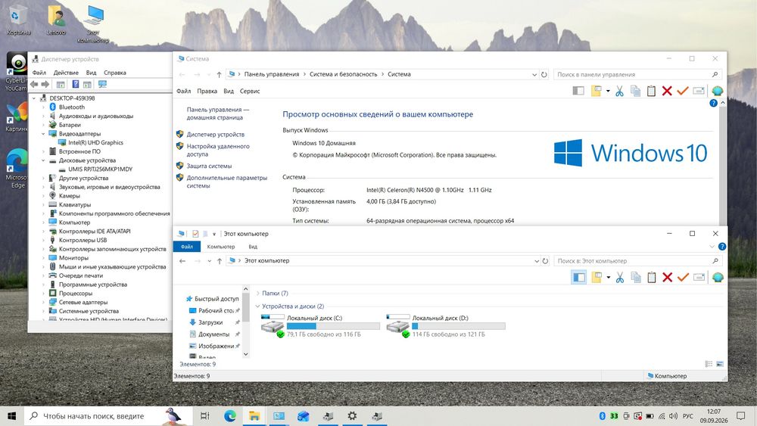
Task: Expand the Клавиатуры node in Device Manager
Action: (x=43, y=204)
